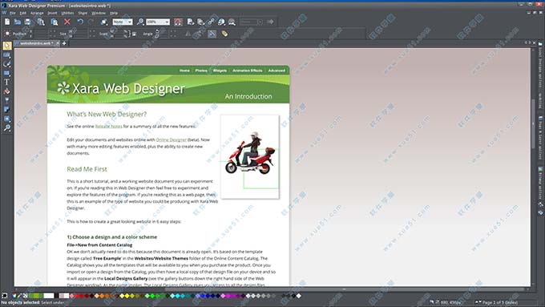Select the Text tool
The height and width of the screenshot is (307, 545).
coord(7,82)
